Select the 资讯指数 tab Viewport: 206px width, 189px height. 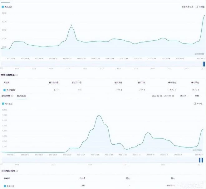[22, 96]
